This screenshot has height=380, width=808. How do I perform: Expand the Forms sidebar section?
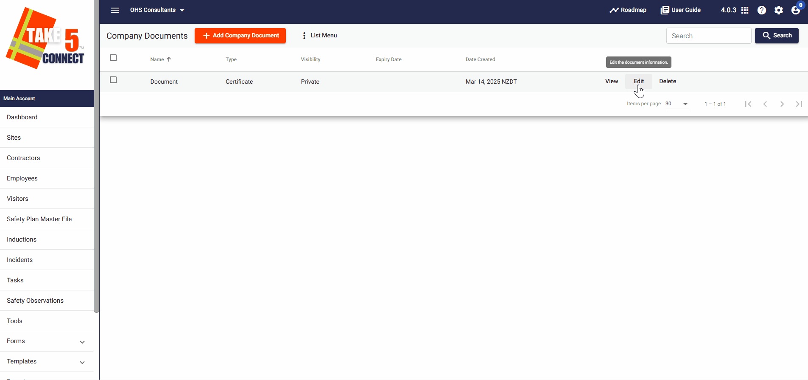[47, 341]
